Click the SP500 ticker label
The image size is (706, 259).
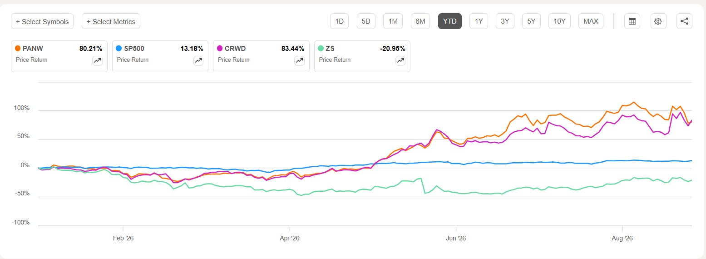134,48
